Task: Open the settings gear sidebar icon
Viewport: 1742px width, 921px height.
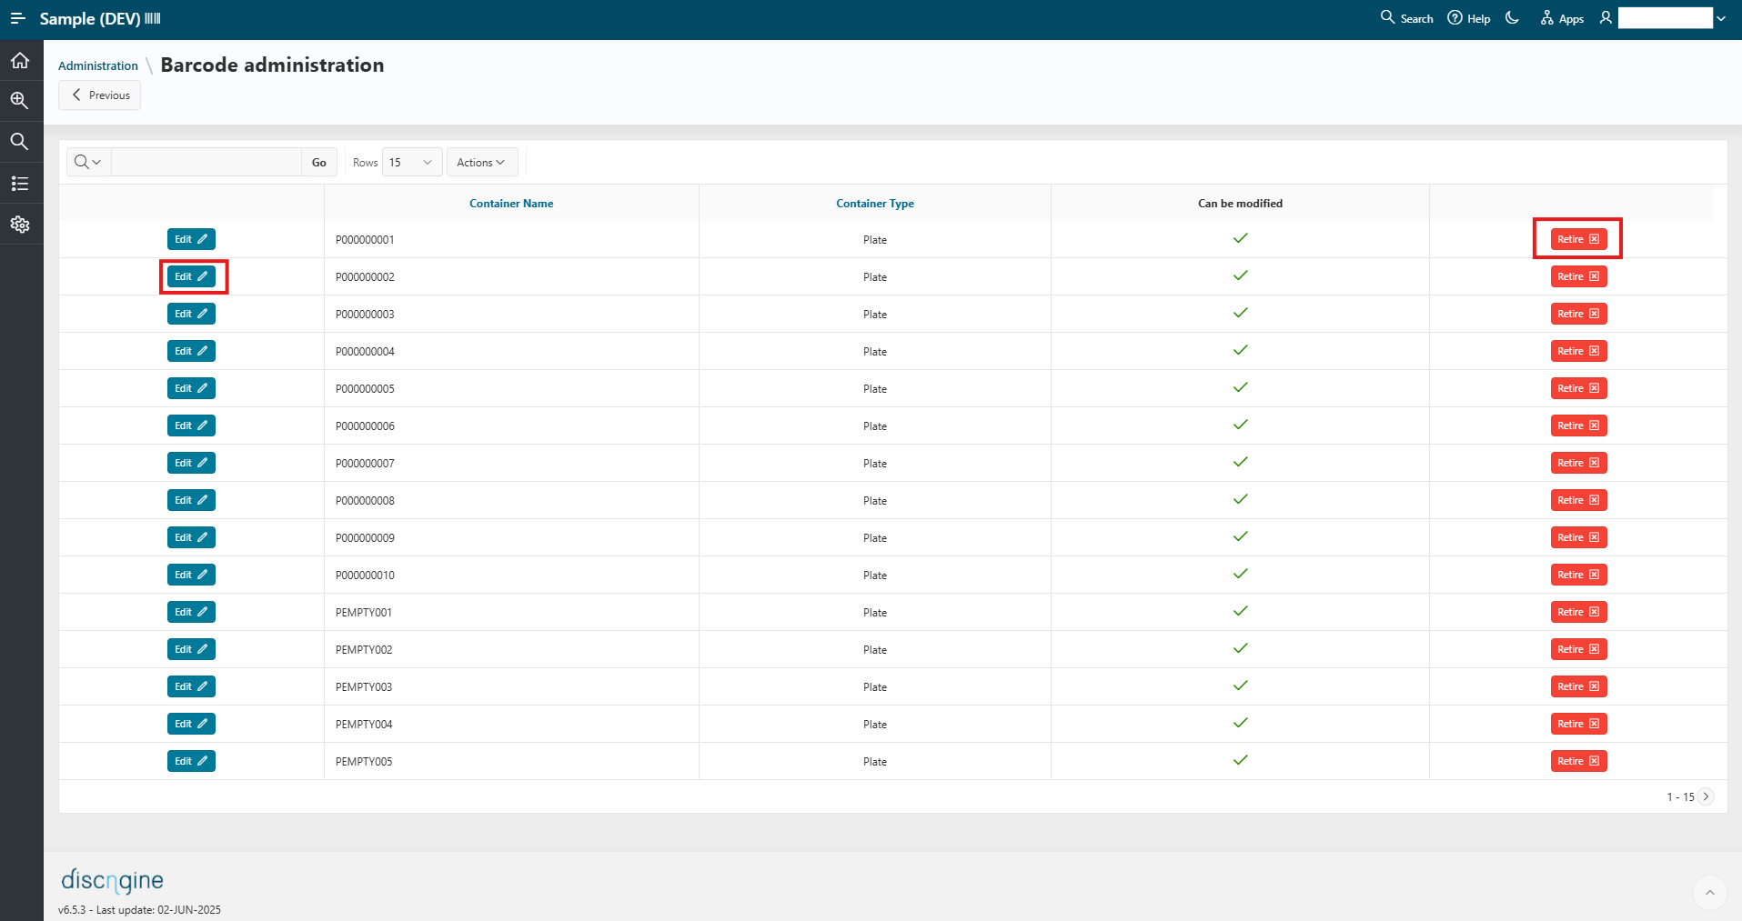Action: [x=20, y=225]
